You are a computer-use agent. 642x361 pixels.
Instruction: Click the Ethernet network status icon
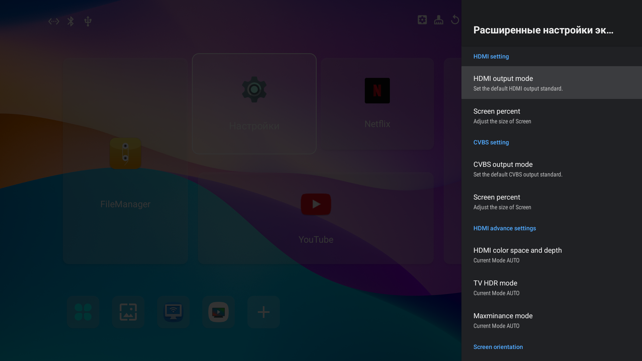53,21
